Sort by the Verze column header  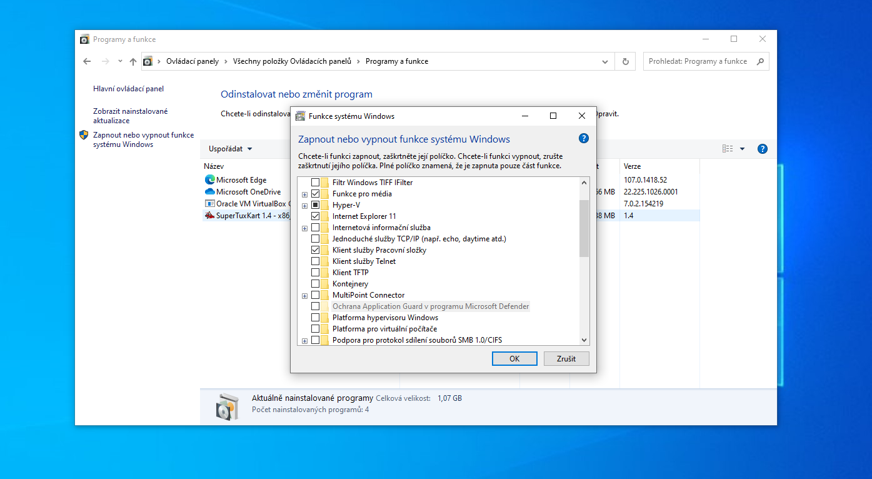coord(632,166)
